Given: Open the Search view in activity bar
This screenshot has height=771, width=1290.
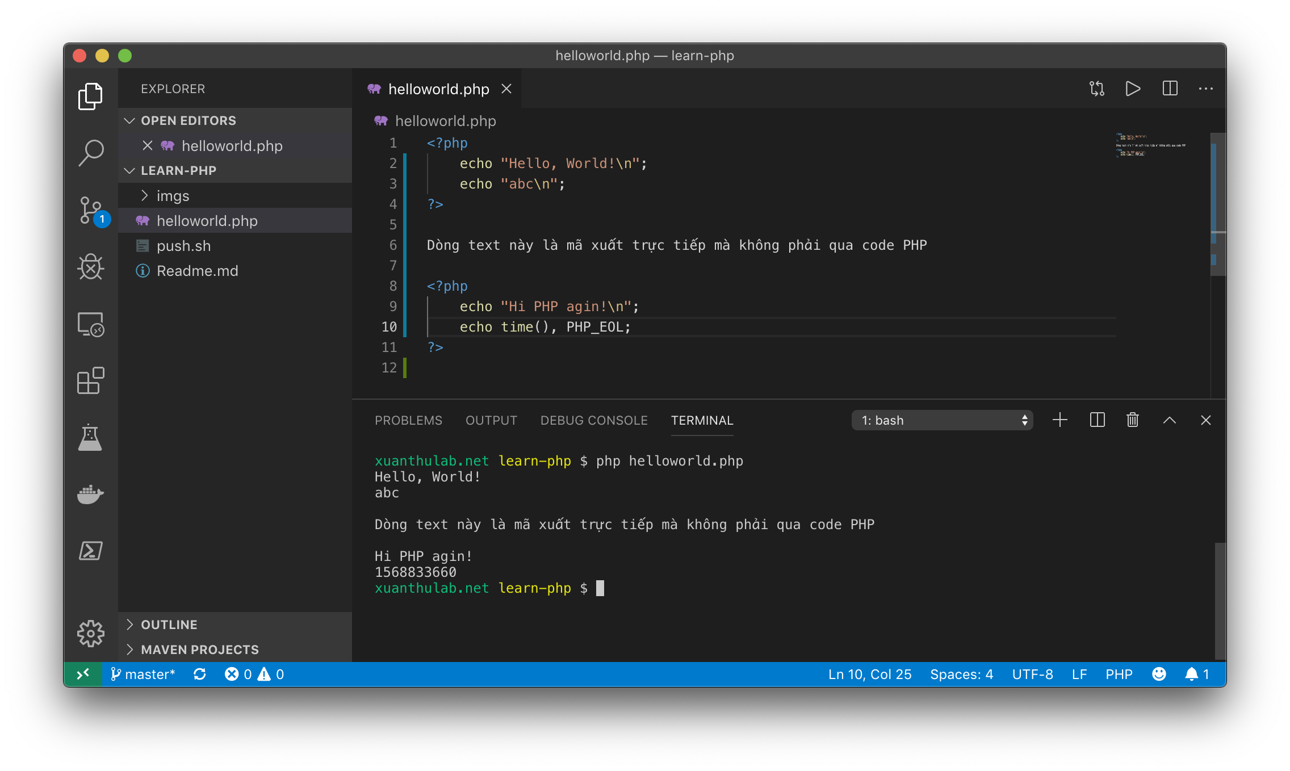Looking at the screenshot, I should [x=90, y=152].
